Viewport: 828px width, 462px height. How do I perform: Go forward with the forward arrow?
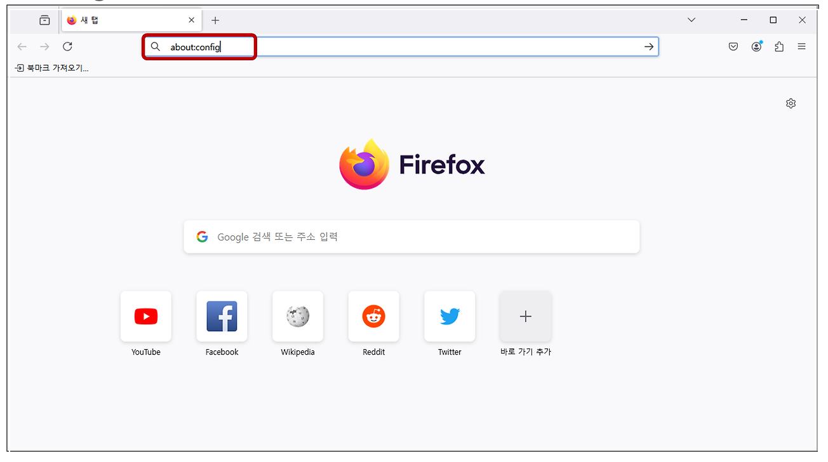pos(44,46)
